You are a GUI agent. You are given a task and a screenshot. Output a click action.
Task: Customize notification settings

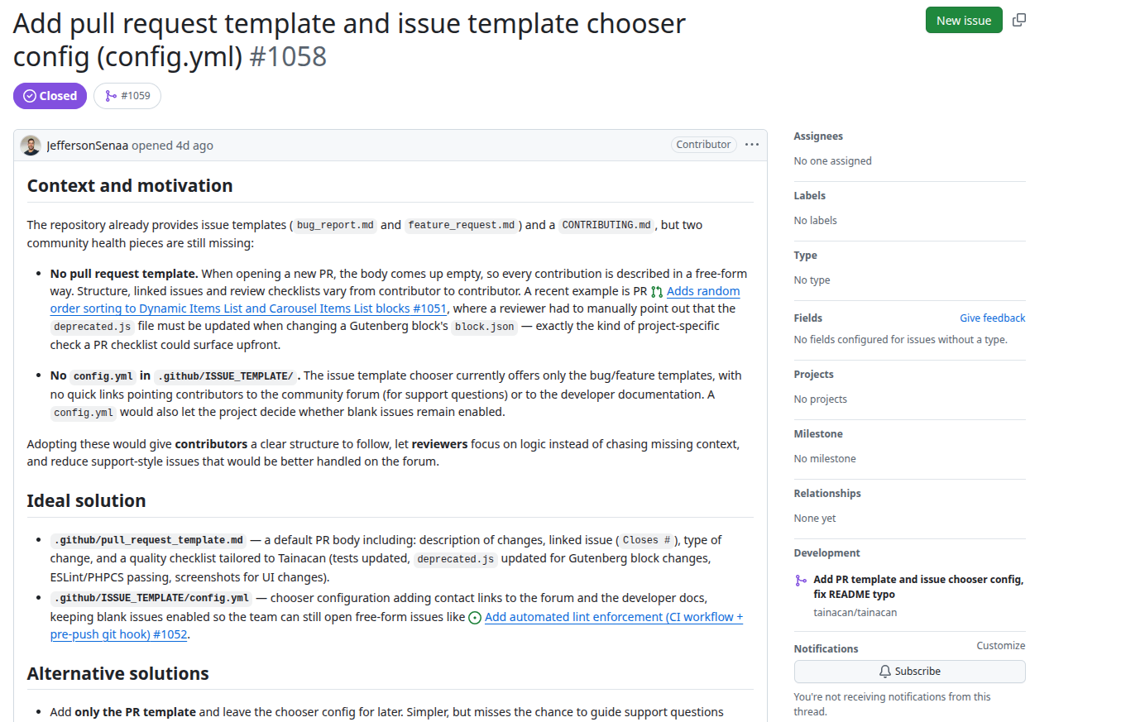(x=1000, y=645)
